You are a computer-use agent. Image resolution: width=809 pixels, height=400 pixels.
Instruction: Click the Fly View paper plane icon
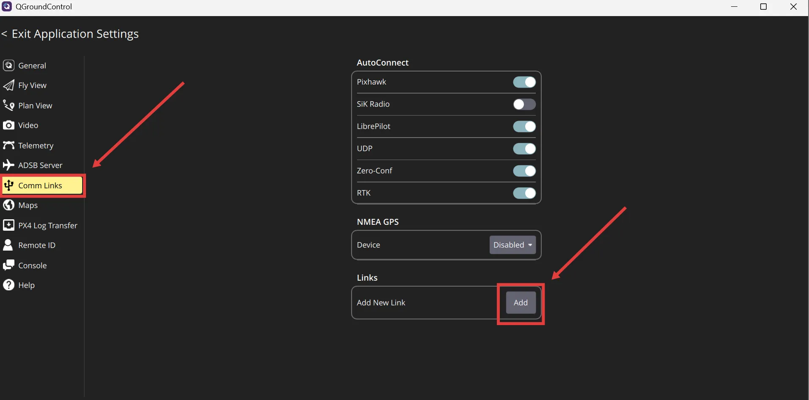click(x=8, y=85)
